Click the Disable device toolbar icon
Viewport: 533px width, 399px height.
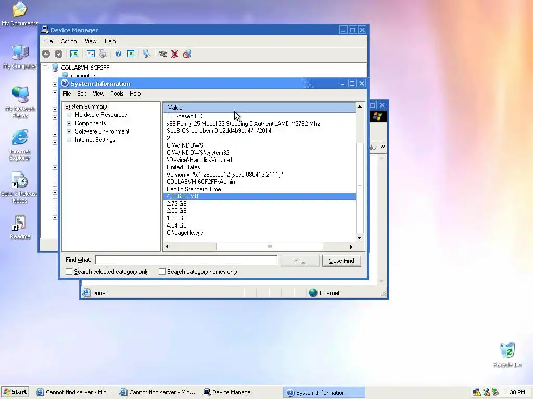pos(187,54)
